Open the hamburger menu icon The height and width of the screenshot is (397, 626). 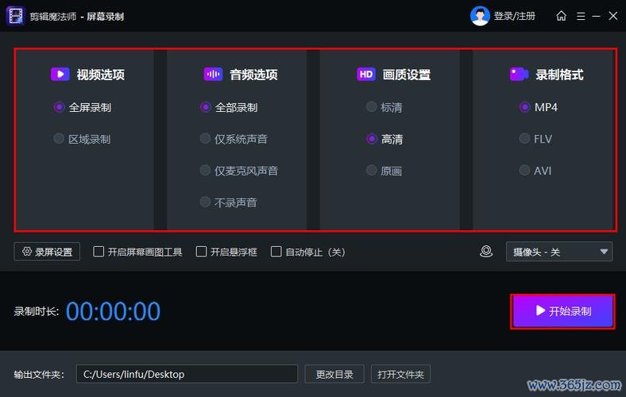click(581, 16)
